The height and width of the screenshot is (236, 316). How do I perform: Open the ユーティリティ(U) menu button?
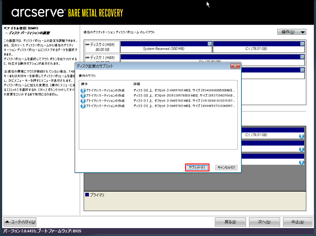coord(20,222)
